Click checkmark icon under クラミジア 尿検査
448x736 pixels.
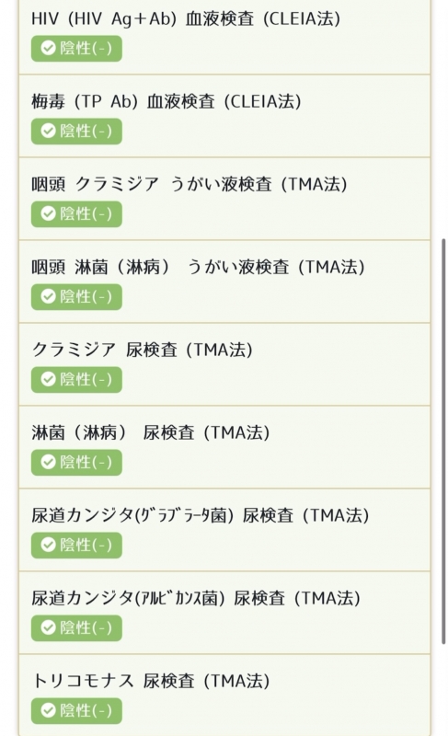coord(49,379)
